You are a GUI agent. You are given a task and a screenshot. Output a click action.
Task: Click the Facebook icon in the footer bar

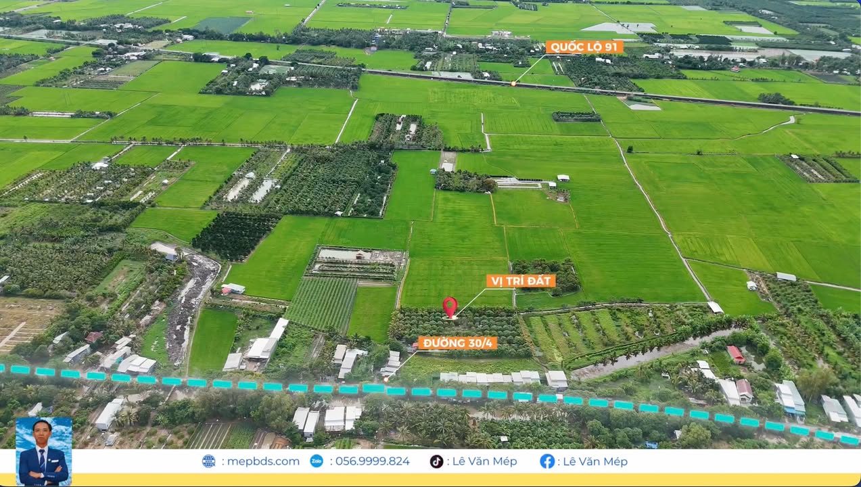548,461
